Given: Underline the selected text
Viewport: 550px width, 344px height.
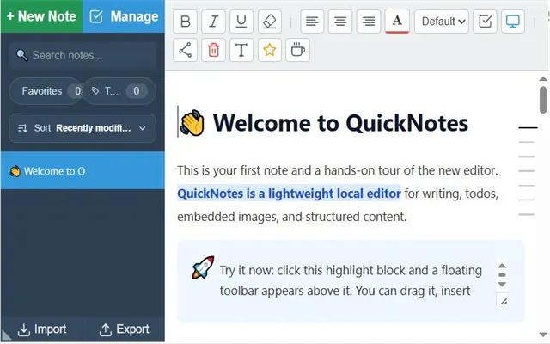Looking at the screenshot, I should click(x=241, y=21).
